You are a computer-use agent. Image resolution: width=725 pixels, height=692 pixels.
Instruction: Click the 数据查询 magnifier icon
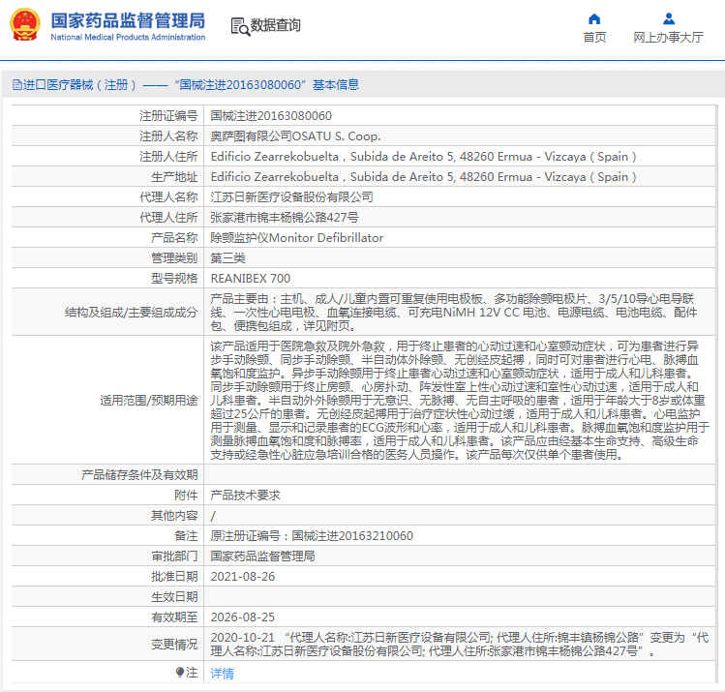point(239,26)
